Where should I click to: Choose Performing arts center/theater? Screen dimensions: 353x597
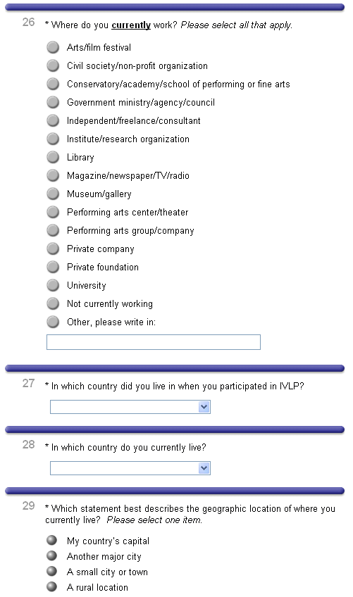tap(53, 212)
